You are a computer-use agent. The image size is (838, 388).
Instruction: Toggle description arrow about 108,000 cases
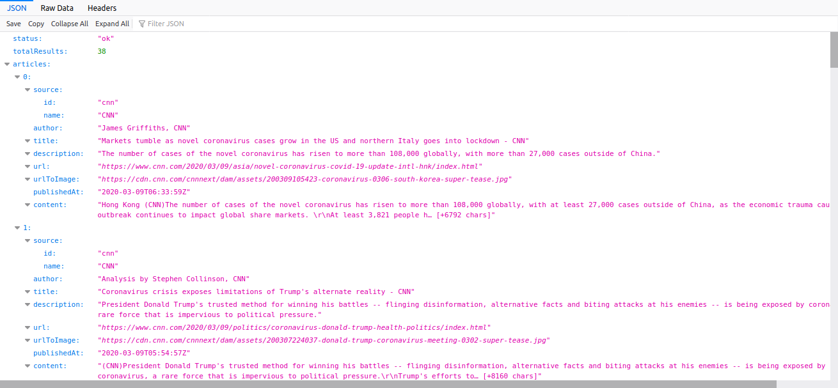pyautogui.click(x=28, y=153)
